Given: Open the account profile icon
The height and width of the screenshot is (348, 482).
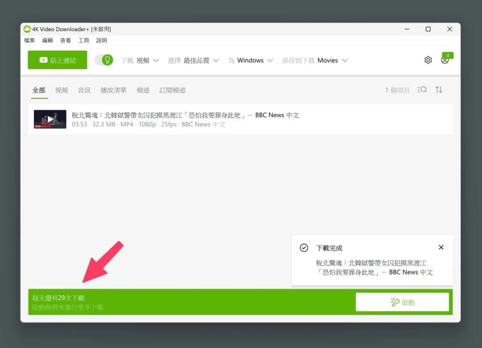Looking at the screenshot, I should pos(445,60).
